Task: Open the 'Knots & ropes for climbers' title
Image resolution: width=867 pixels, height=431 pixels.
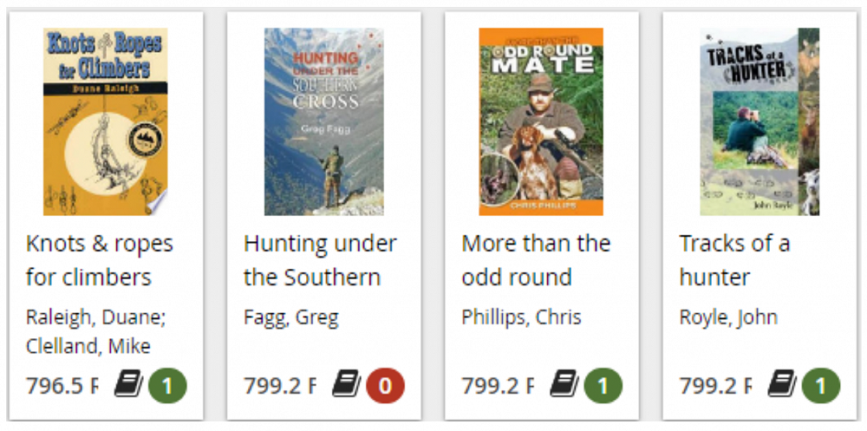Action: tap(100, 260)
